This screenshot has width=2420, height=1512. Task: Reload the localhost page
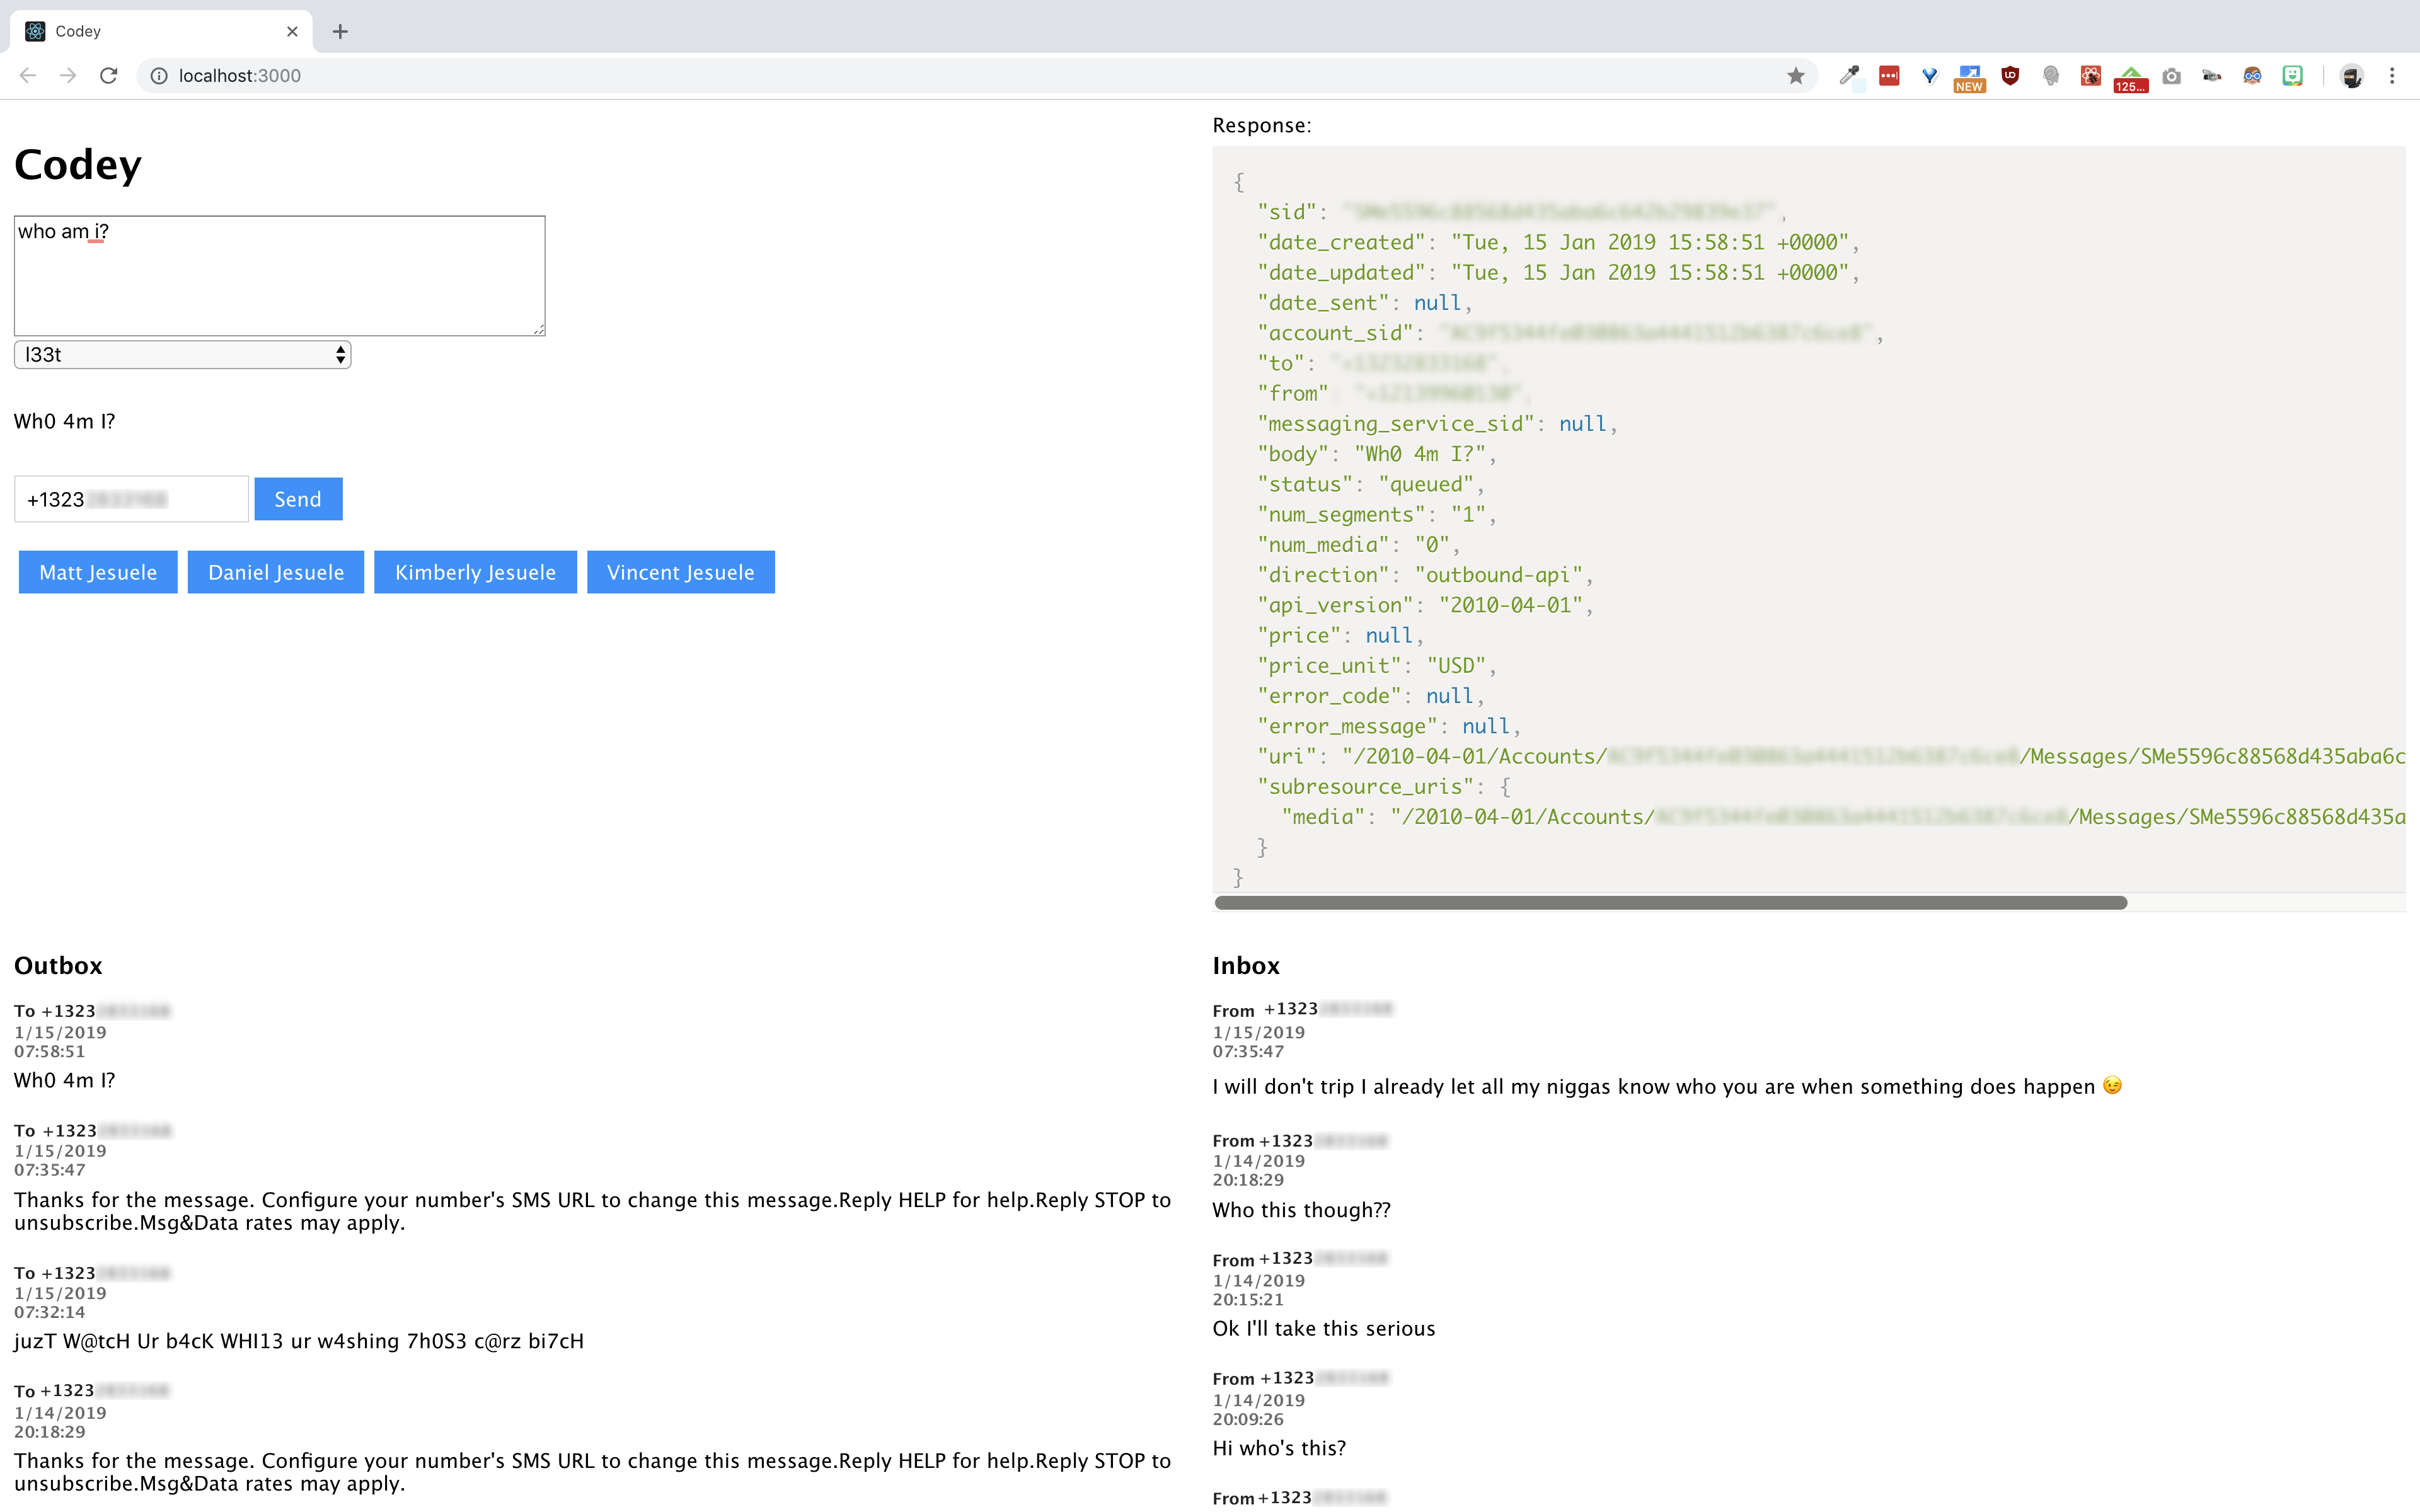point(109,76)
